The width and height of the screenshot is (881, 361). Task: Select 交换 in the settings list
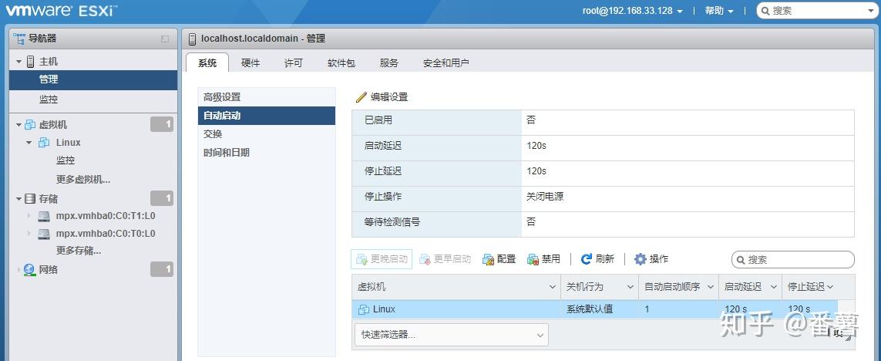[267, 133]
